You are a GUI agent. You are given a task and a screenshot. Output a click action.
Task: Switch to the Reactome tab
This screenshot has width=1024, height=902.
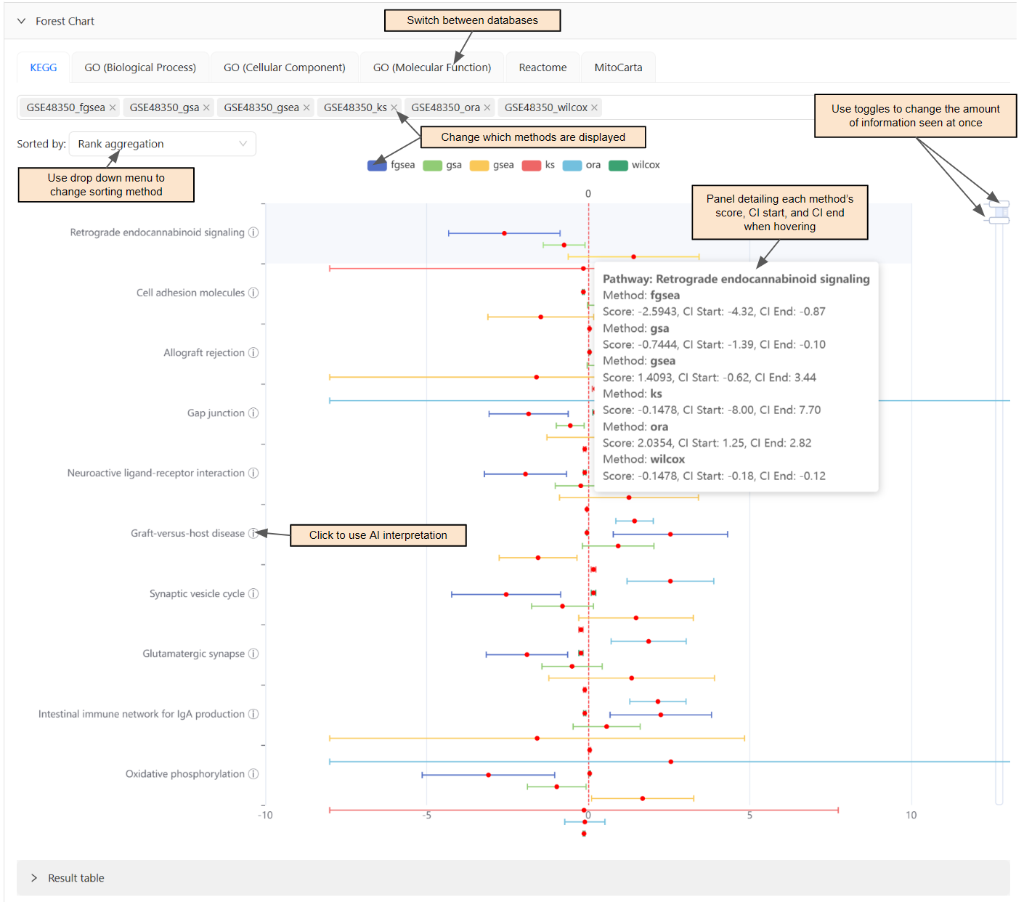tap(543, 67)
